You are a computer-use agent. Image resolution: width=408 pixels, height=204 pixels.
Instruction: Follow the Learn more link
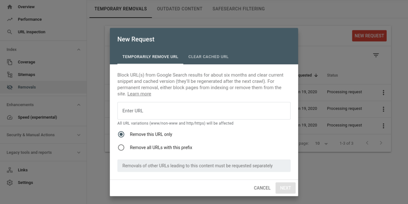pyautogui.click(x=139, y=94)
